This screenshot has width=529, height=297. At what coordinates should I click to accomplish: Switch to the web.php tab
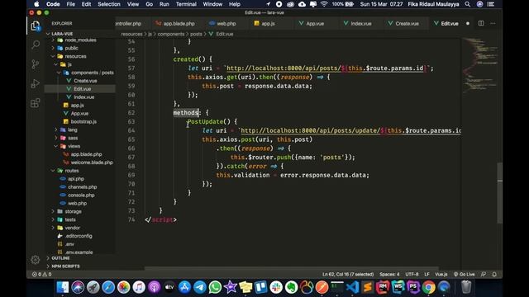[x=226, y=24]
